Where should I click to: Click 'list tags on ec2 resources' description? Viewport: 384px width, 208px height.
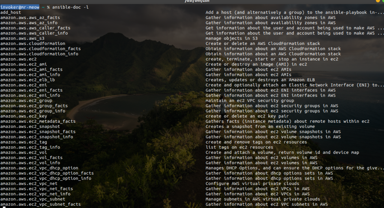[239, 147]
